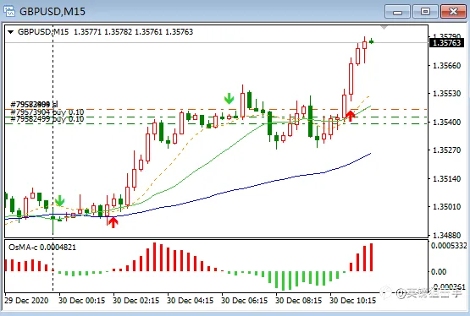Minimize the GBPUSD chart window

(x=398, y=12)
